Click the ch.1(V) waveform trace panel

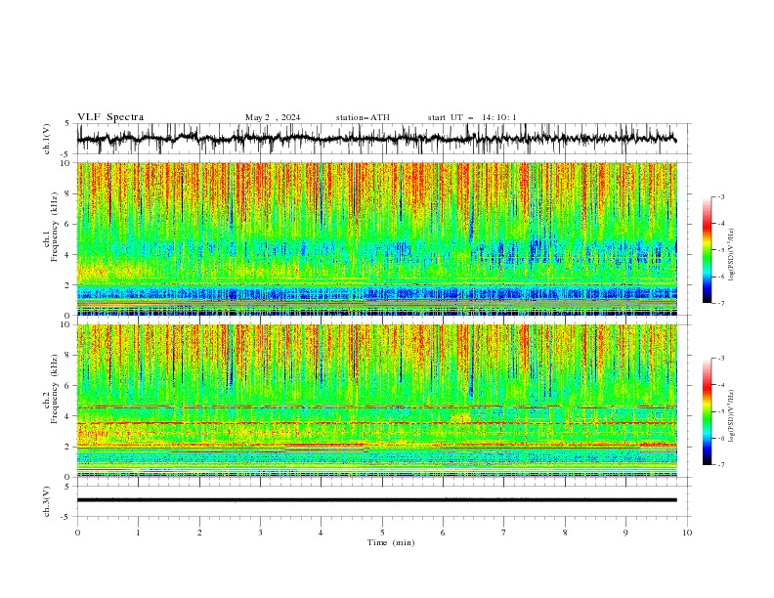tap(384, 139)
